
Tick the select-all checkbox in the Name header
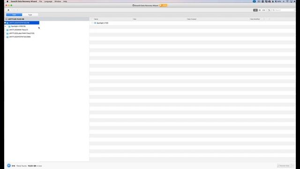(x=92, y=19)
